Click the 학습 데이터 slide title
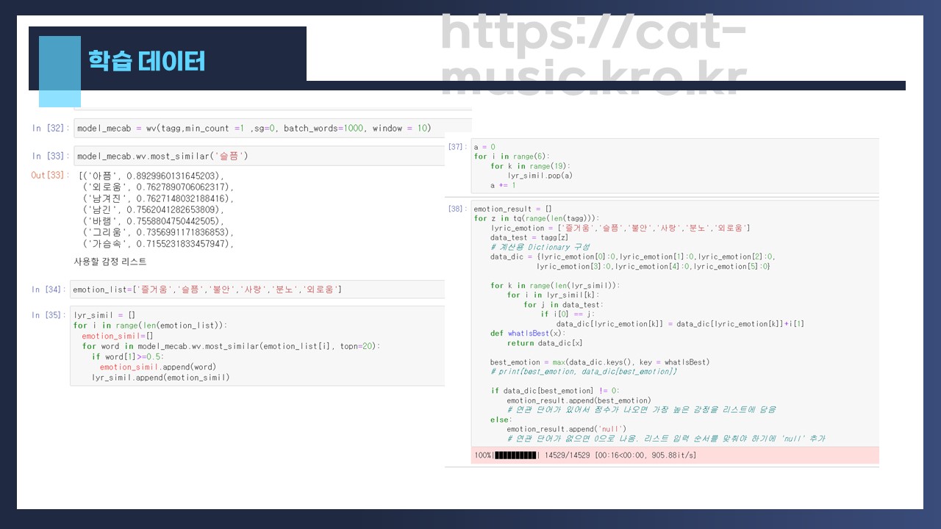The width and height of the screenshot is (941, 529). point(146,60)
